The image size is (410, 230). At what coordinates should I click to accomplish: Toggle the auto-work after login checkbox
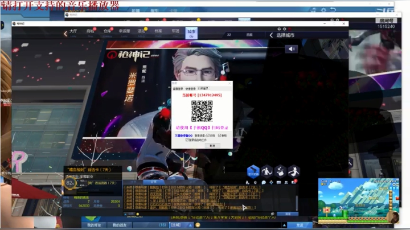(187, 140)
